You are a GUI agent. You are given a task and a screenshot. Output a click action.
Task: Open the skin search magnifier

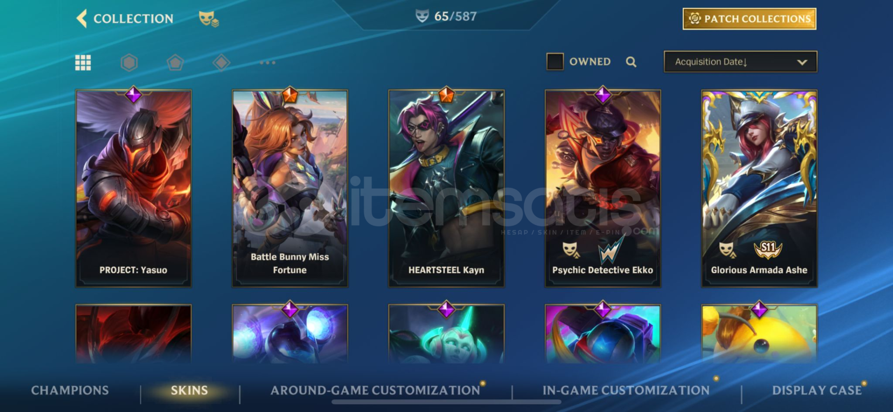631,62
